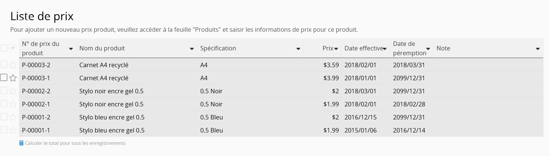Expand the Spécification column filter arrow
This screenshot has width=549, height=156.
tap(298, 49)
